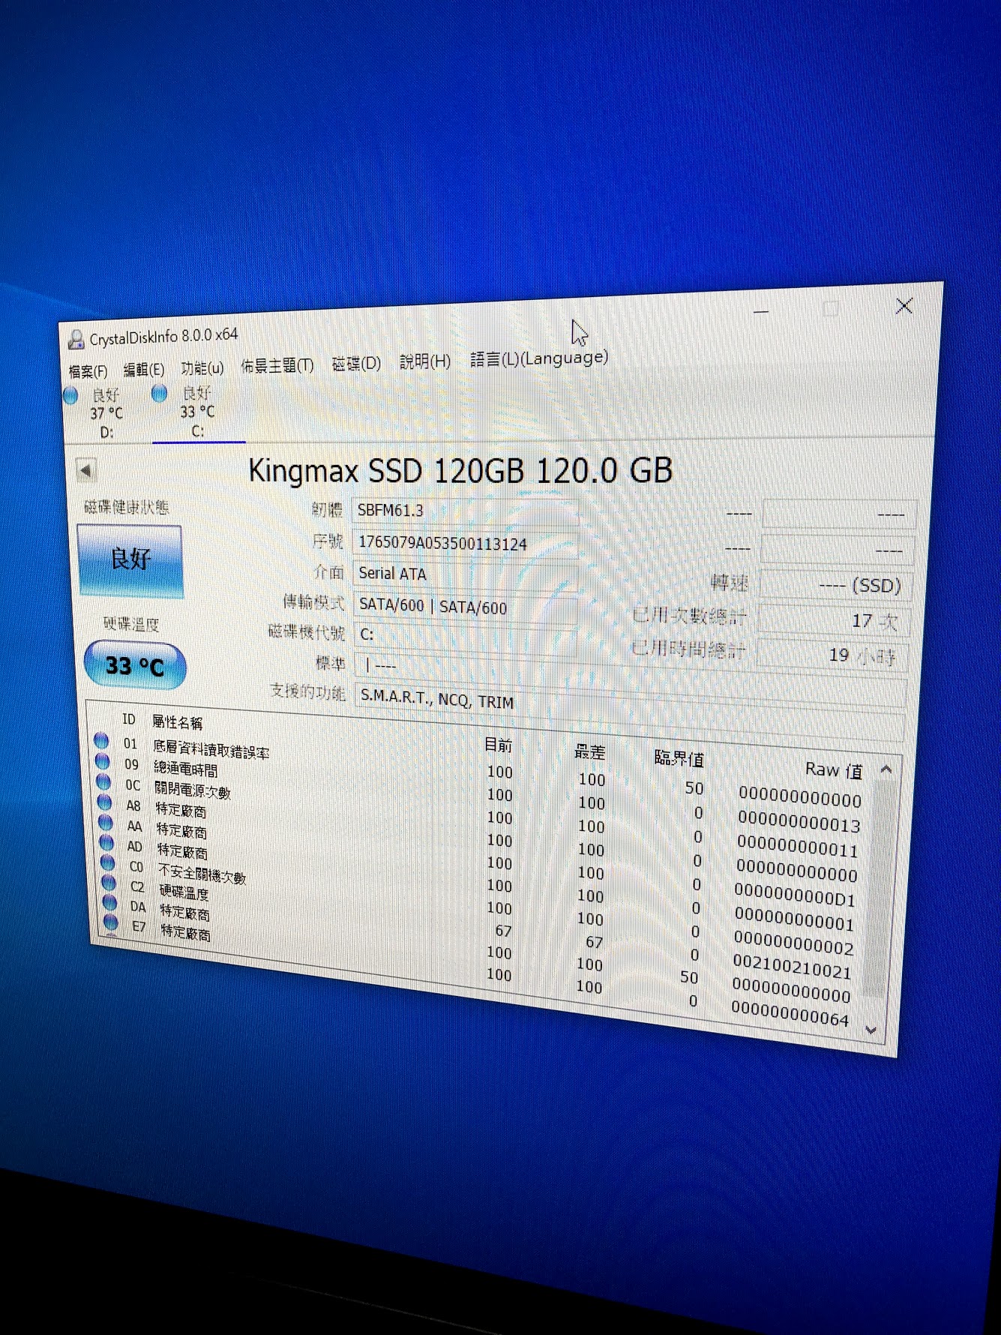Click the status circle for attribute A8
The width and height of the screenshot is (1001, 1335).
pyautogui.click(x=106, y=802)
